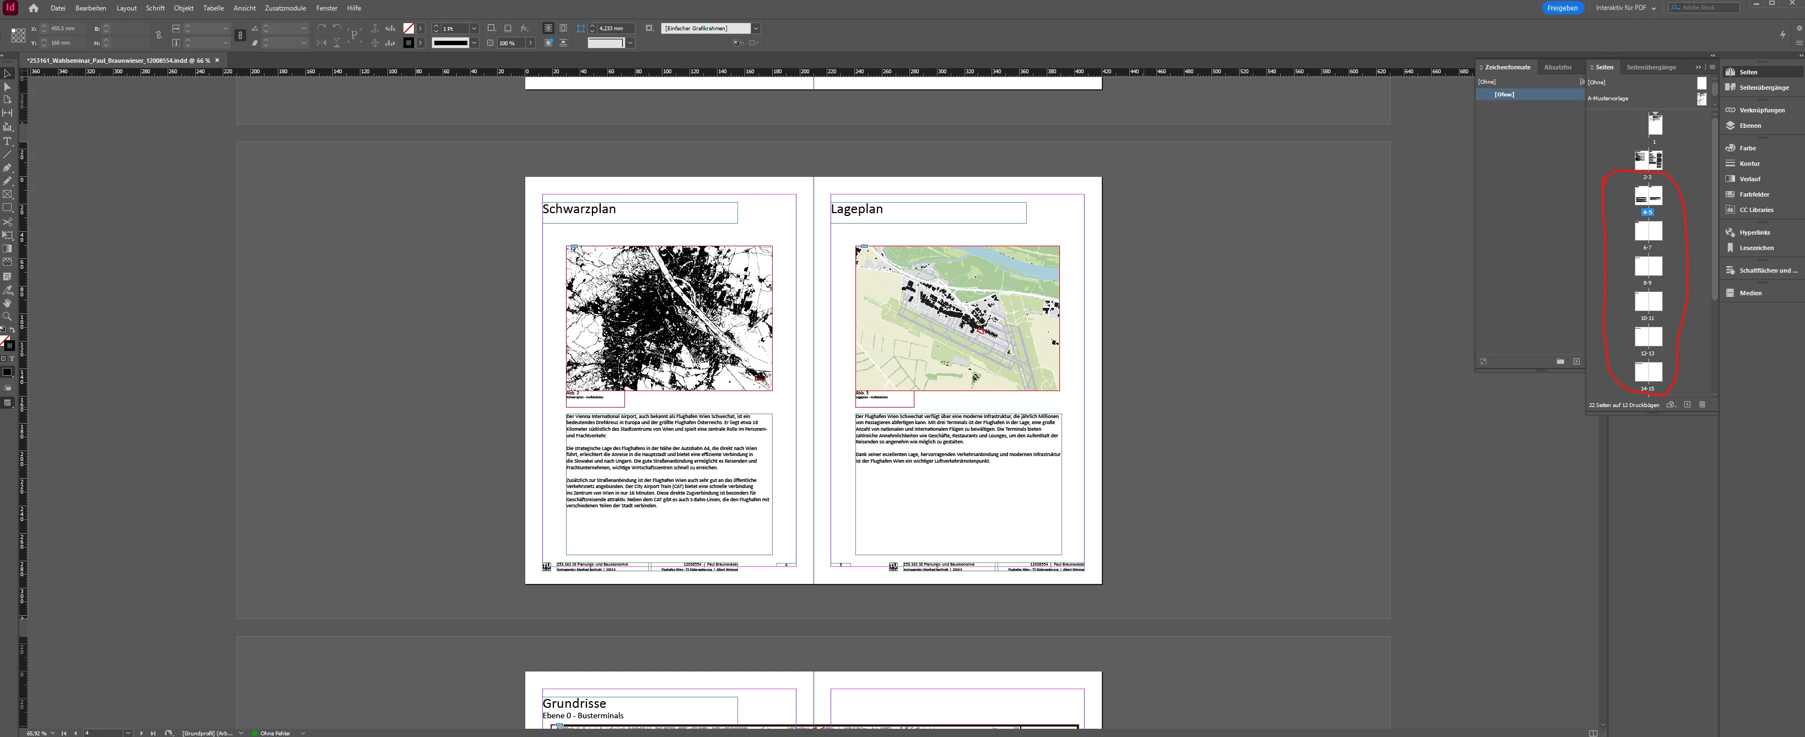
Task: Toggle constrain proportions chain link
Action: pos(158,35)
